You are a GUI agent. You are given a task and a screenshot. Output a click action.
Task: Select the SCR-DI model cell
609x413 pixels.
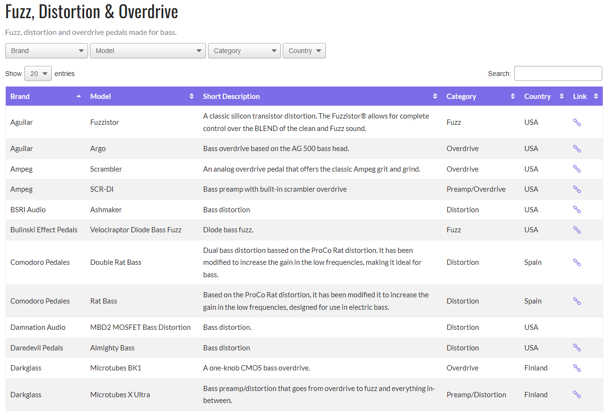click(x=102, y=189)
